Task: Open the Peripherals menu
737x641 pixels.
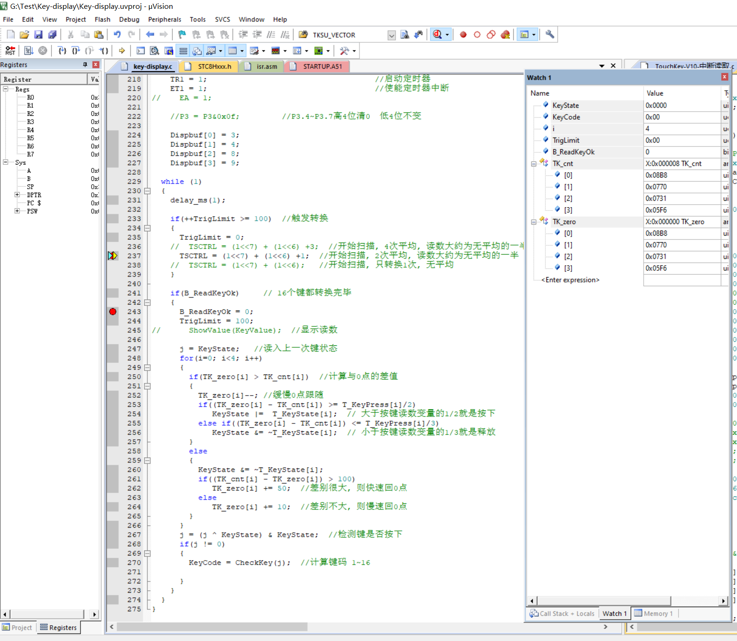Action: click(x=165, y=19)
